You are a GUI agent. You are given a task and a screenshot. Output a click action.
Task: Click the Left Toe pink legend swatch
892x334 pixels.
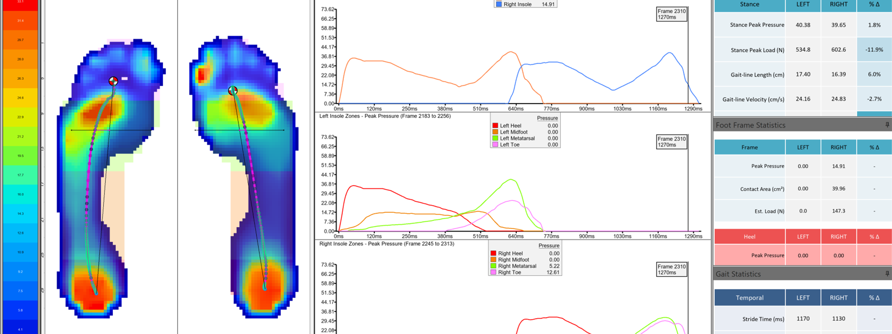(x=495, y=145)
